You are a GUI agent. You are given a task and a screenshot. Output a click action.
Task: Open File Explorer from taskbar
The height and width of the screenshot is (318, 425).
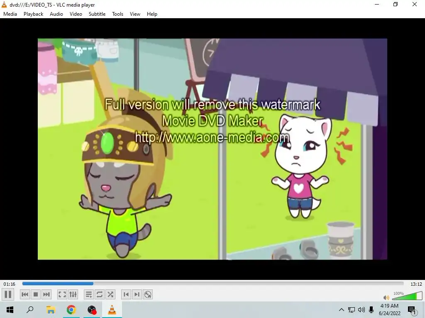[51, 310]
